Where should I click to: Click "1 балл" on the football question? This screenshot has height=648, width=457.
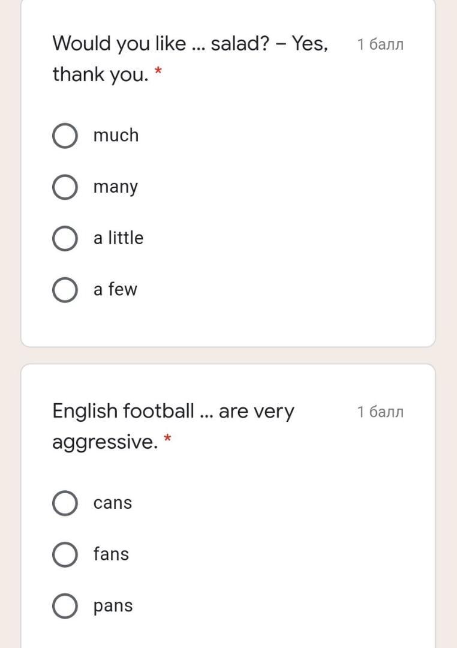point(380,412)
